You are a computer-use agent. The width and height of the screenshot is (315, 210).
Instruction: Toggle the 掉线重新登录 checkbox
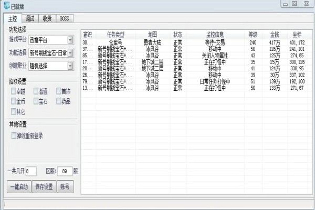(x=14, y=135)
